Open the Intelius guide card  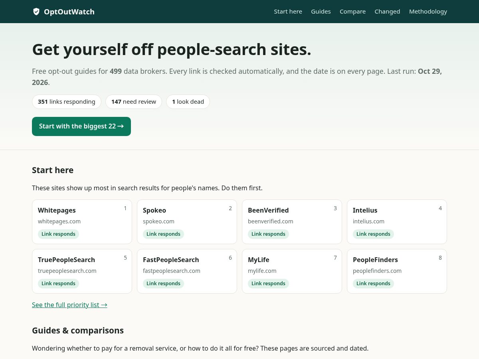point(397,222)
